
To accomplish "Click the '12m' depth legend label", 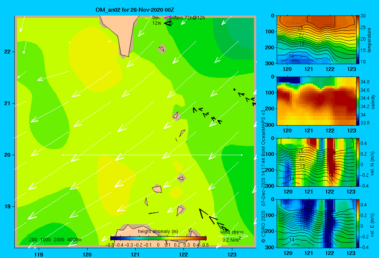I will pyautogui.click(x=157, y=23).
